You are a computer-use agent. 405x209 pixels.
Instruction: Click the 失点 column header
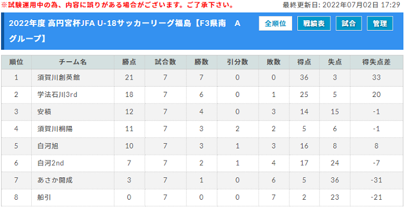pyautogui.click(x=335, y=62)
